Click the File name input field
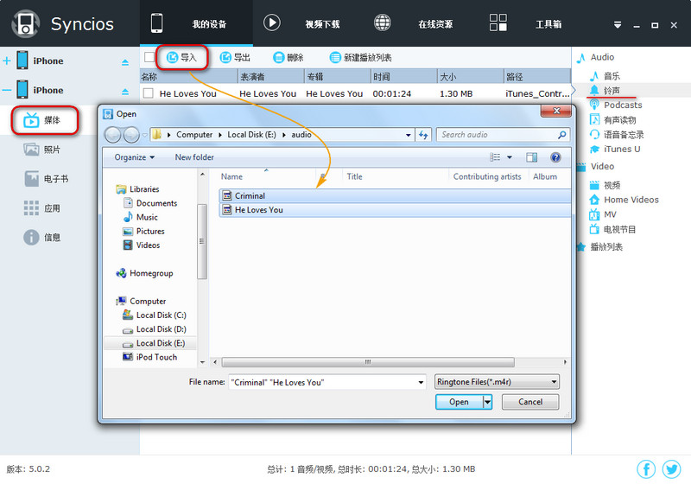This screenshot has height=484, width=691. click(x=322, y=382)
